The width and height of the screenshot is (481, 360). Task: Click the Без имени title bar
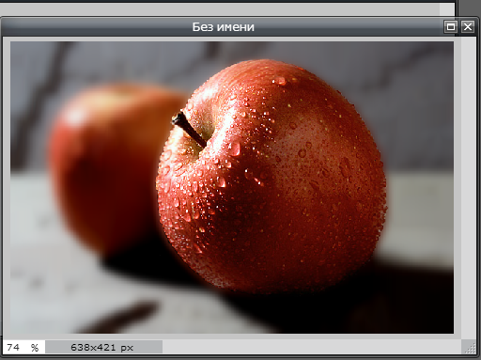(223, 26)
